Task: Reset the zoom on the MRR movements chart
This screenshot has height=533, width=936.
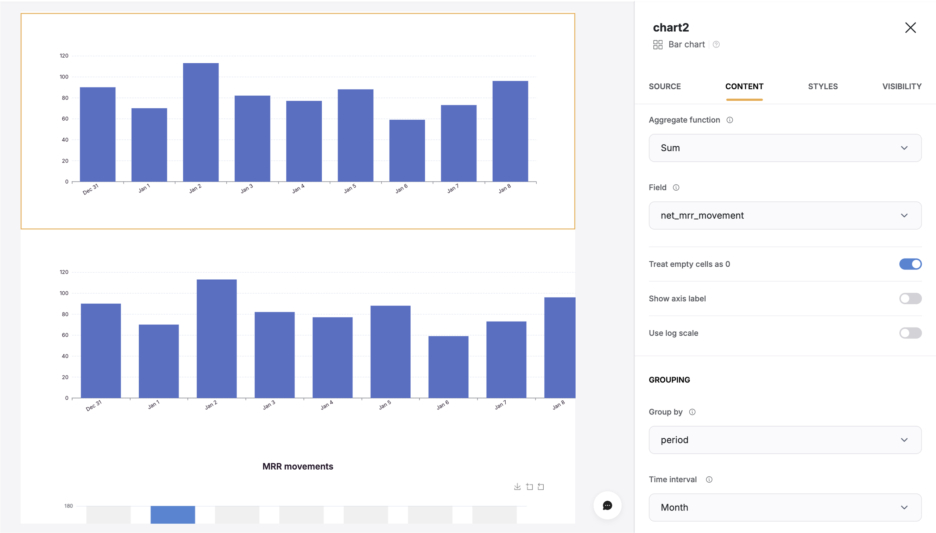Action: (x=541, y=487)
